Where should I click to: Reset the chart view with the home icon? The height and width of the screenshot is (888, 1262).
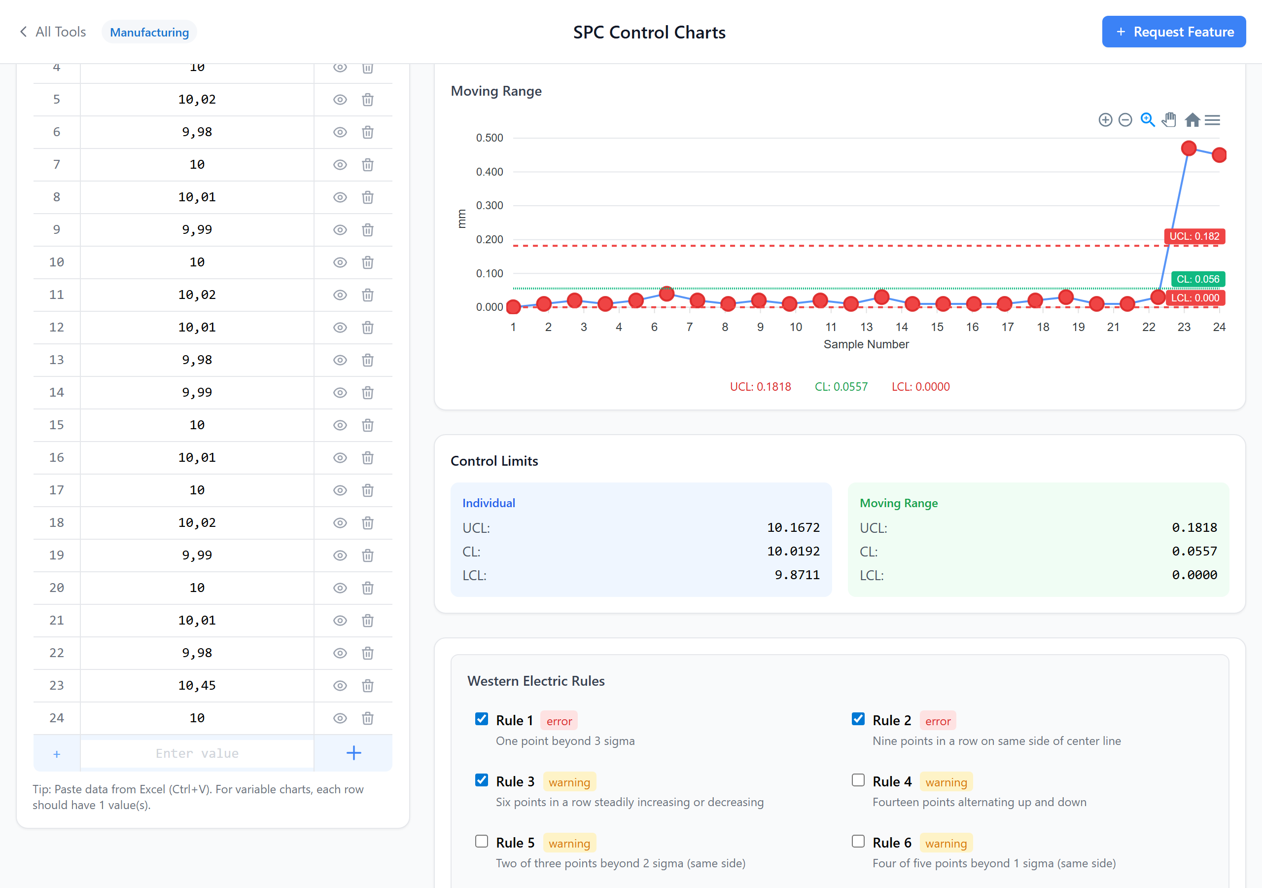(x=1192, y=119)
